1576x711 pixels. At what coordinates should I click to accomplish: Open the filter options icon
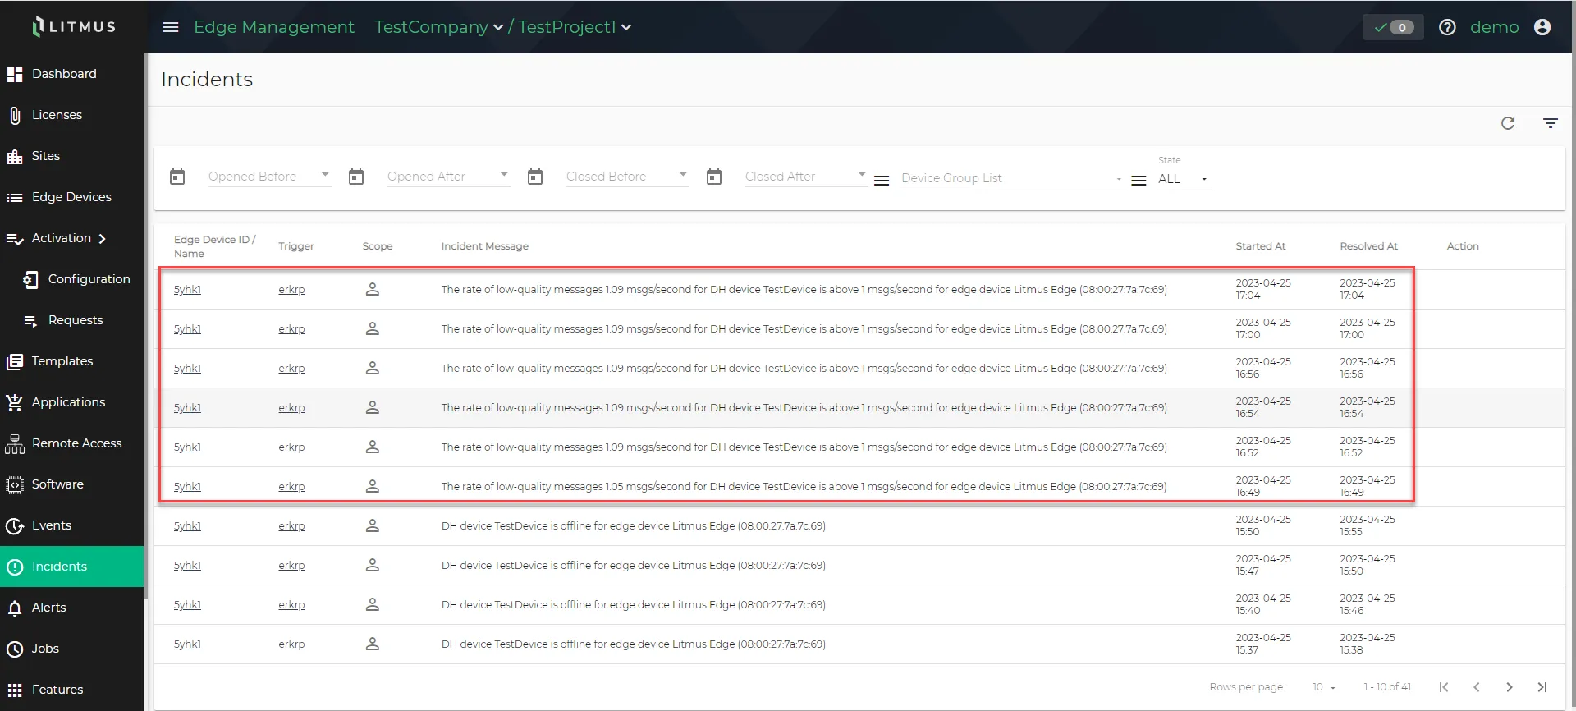tap(1551, 123)
